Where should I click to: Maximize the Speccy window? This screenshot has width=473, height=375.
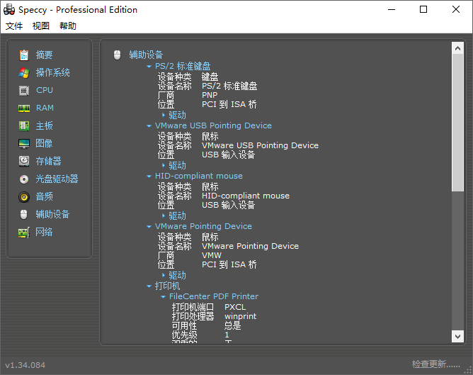(423, 10)
